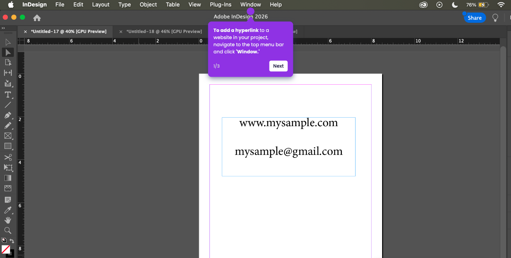511x258 pixels.
Task: Close the Untitled-18 tab
Action: (121, 32)
